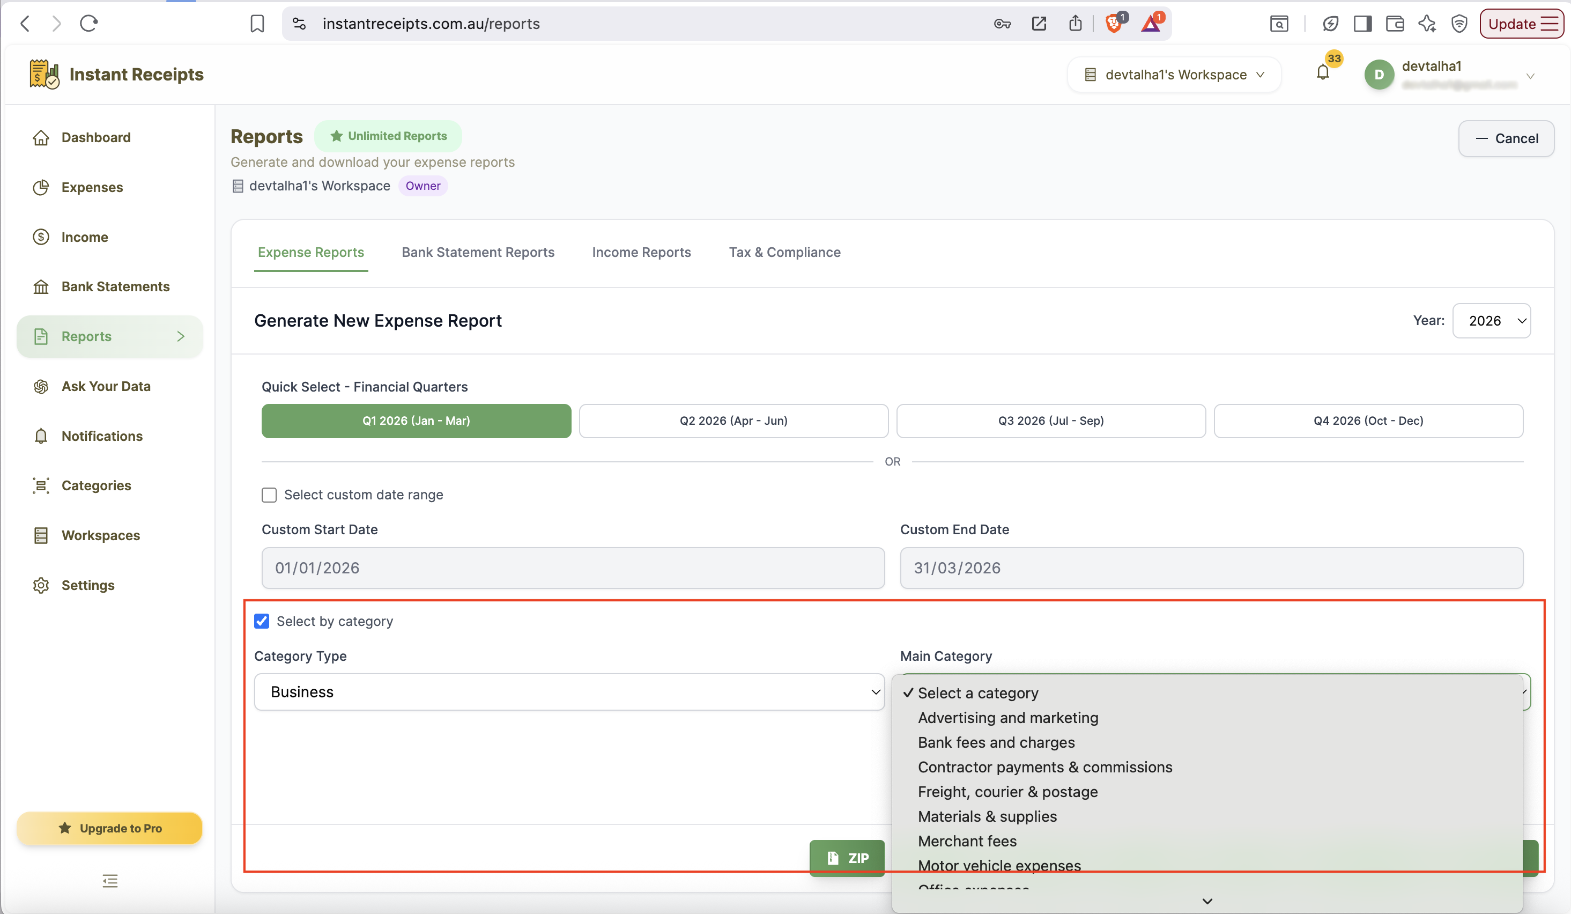Image resolution: width=1571 pixels, height=914 pixels.
Task: Choose Merchant fees option
Action: [x=1207, y=841]
